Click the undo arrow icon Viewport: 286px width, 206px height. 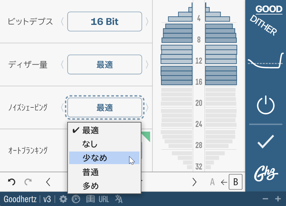[11, 182]
